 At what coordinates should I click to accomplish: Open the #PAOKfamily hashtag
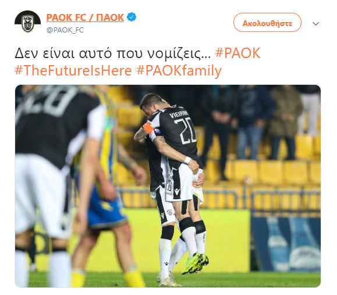pos(179,70)
